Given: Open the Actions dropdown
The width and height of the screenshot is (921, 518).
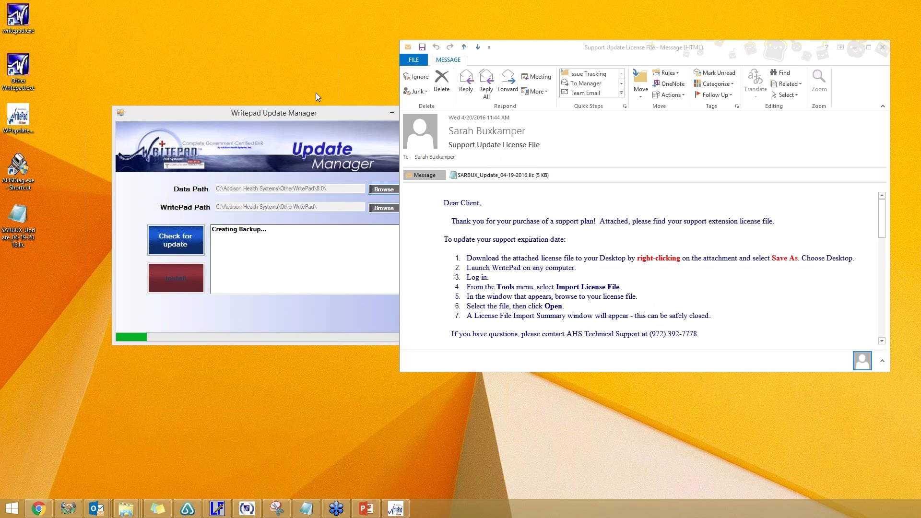Looking at the screenshot, I should coord(668,95).
